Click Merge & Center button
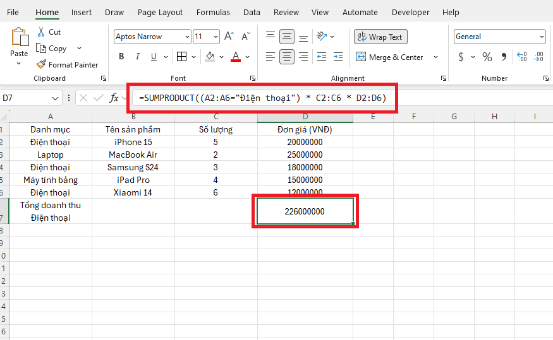Image resolution: width=553 pixels, height=340 pixels. point(389,57)
